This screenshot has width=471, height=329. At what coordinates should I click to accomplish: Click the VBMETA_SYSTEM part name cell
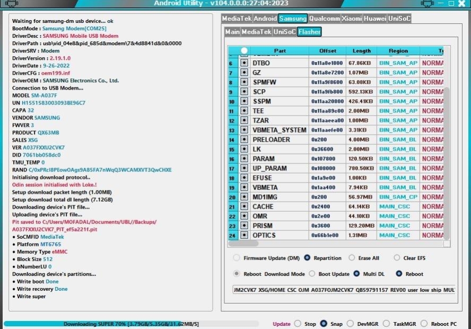[280, 130]
